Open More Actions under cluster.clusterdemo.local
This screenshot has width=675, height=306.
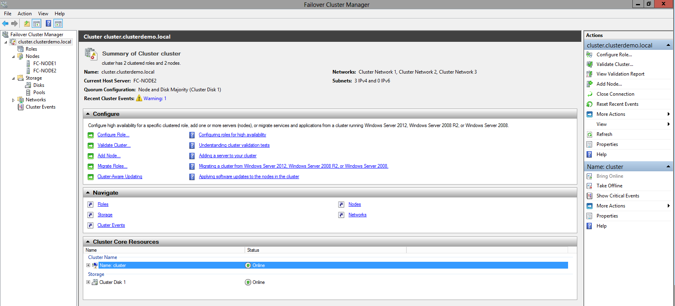click(x=628, y=114)
